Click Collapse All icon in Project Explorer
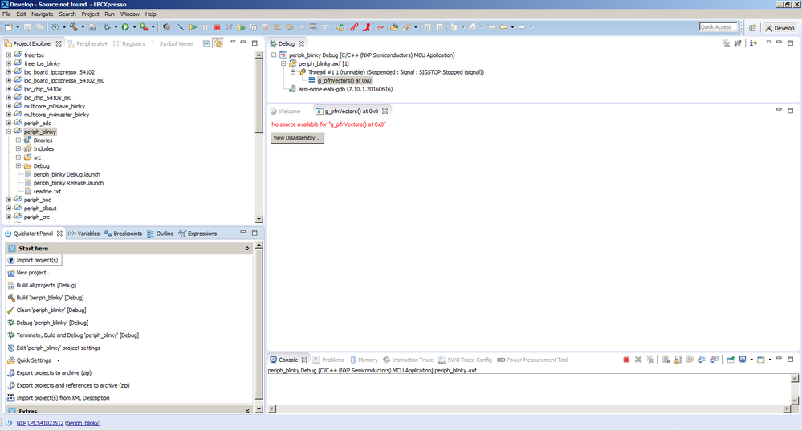Screen dimensions: 802x431 [x=206, y=43]
